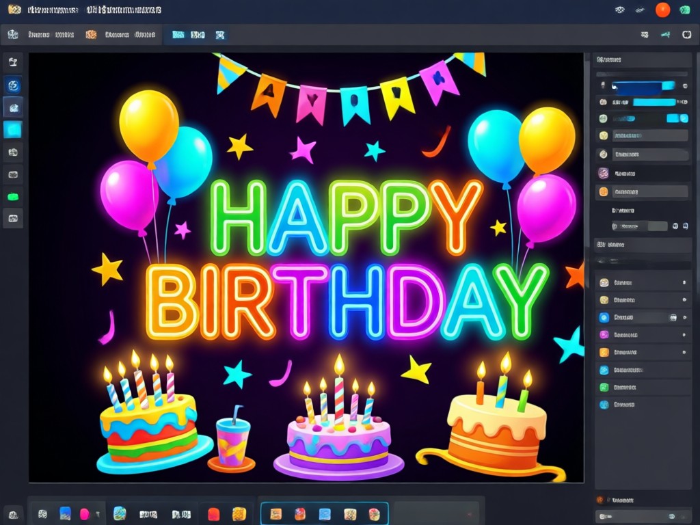Image resolution: width=700 pixels, height=525 pixels.
Task: Click the yellow woven square in bottom bar
Action: click(x=239, y=514)
